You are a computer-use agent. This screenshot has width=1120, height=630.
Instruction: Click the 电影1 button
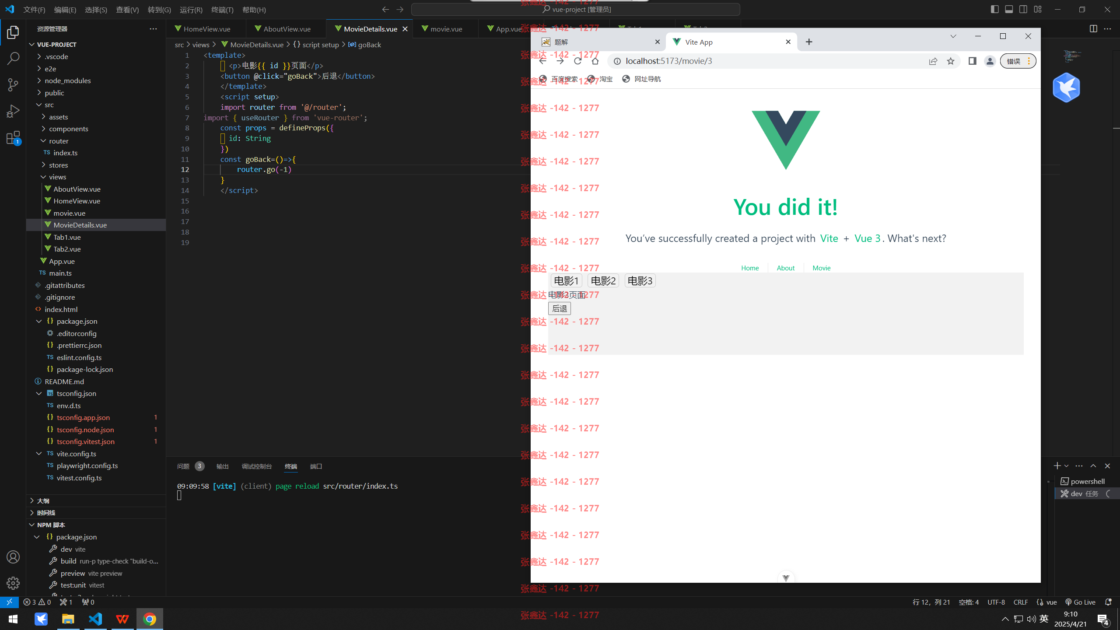pyautogui.click(x=566, y=281)
